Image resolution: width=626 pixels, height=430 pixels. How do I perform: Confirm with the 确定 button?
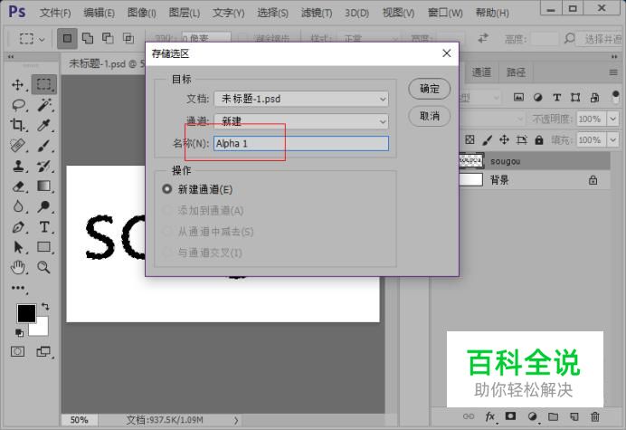point(429,89)
